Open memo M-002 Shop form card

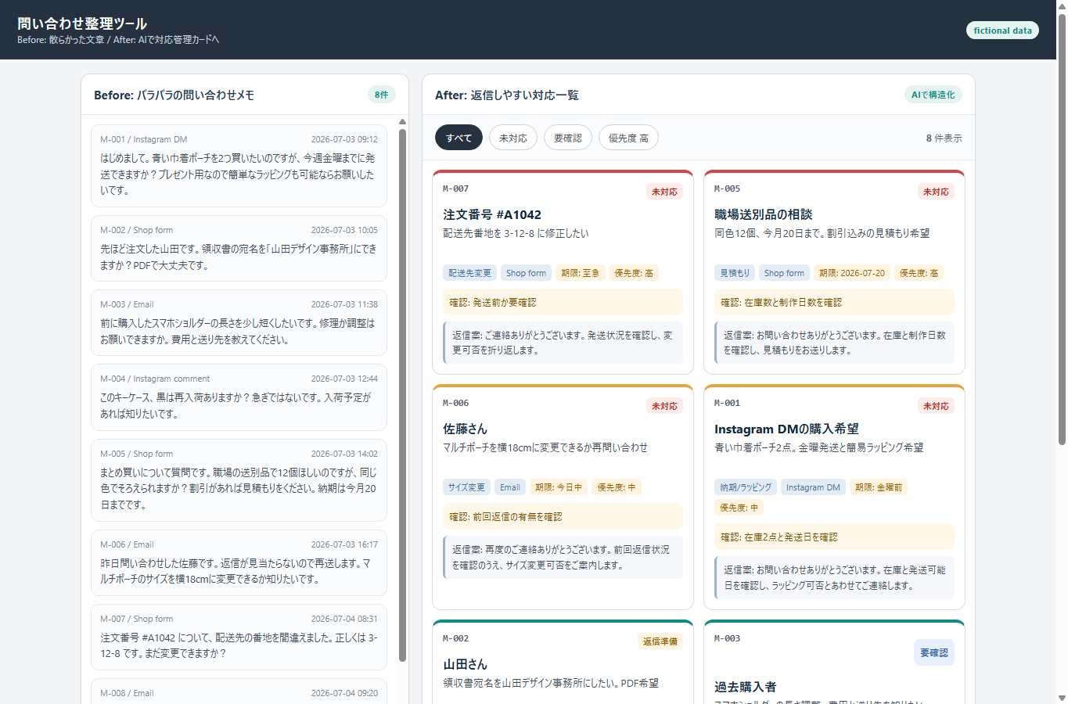coord(239,248)
